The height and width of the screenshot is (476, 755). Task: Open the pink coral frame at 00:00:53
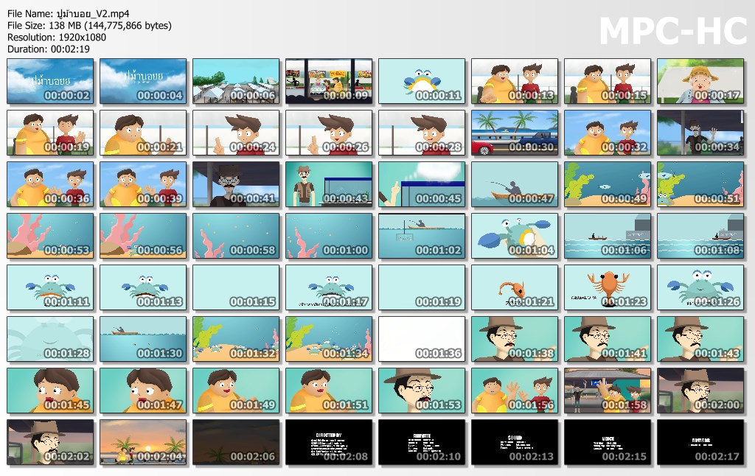coord(50,237)
